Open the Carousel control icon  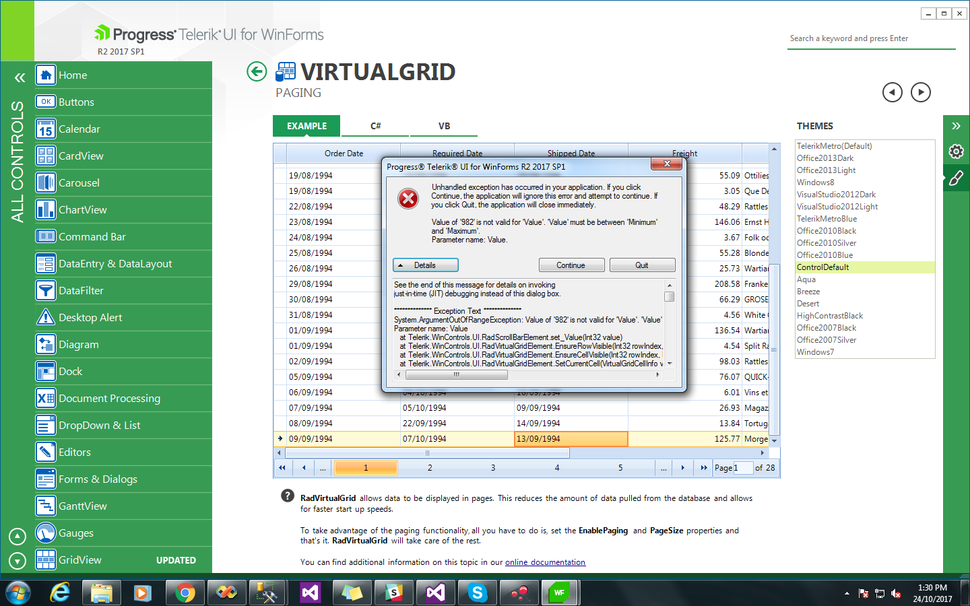pos(46,182)
